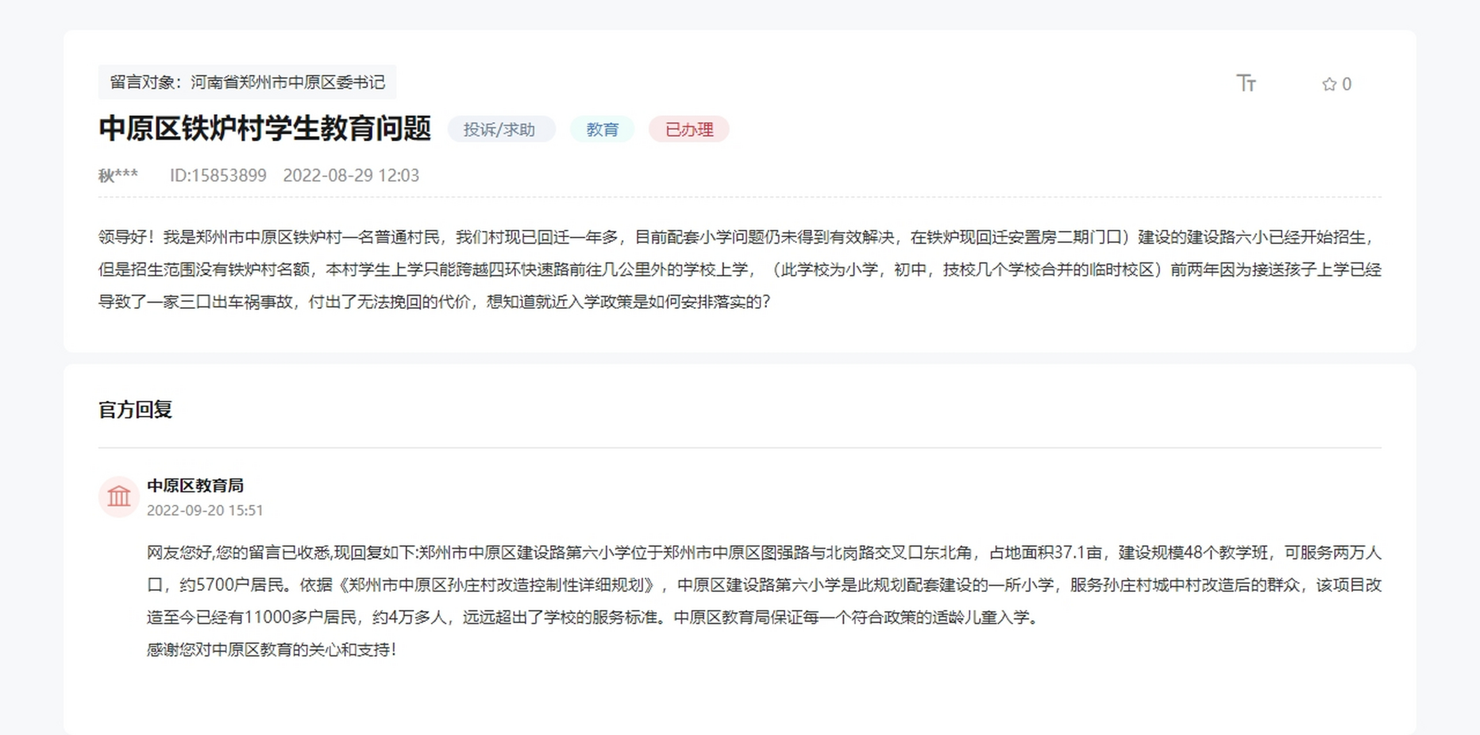The height and width of the screenshot is (735, 1480).
Task: Click the 留言对象 河南省郑州市中原区委书记 label
Action: click(247, 82)
